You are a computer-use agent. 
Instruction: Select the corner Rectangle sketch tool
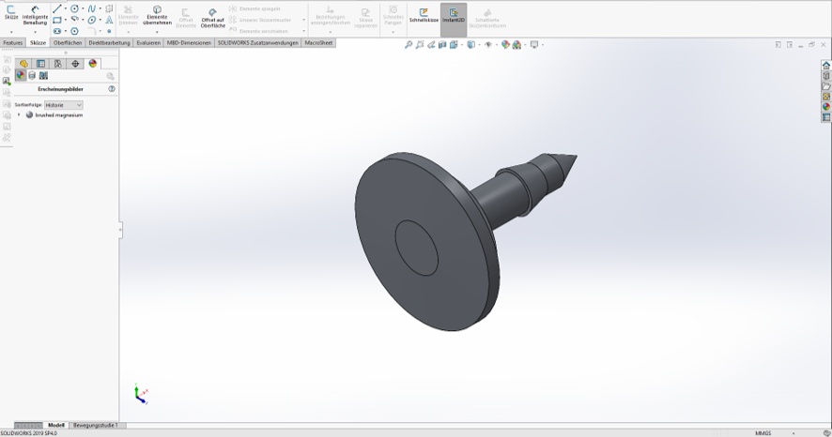tap(57, 20)
